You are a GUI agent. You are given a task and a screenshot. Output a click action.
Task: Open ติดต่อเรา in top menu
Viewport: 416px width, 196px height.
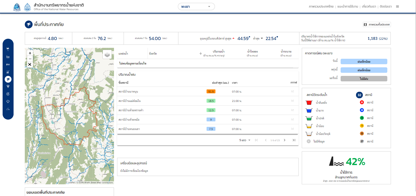pyautogui.click(x=386, y=6)
